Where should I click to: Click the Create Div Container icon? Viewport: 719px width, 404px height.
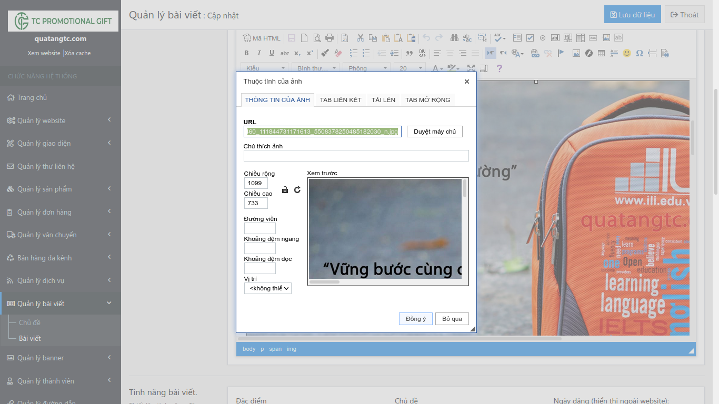tap(422, 53)
